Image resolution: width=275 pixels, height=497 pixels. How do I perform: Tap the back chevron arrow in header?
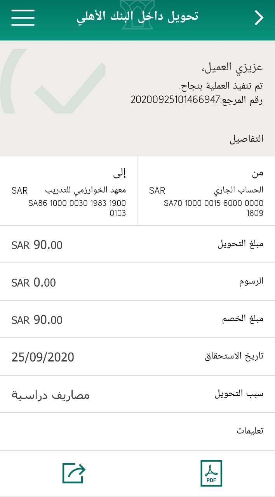point(259,18)
